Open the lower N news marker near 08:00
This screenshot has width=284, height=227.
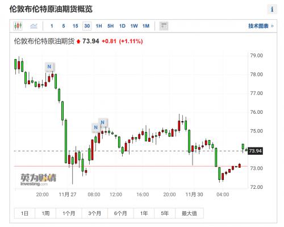[x=96, y=127]
